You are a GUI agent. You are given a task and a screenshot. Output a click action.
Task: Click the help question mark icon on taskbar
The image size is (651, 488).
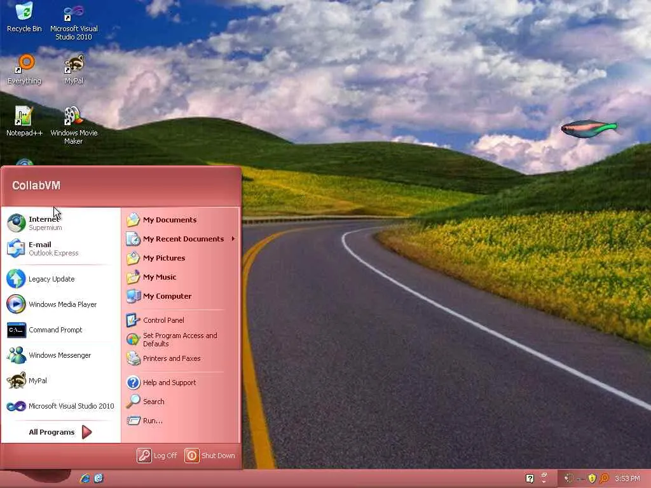click(530, 478)
